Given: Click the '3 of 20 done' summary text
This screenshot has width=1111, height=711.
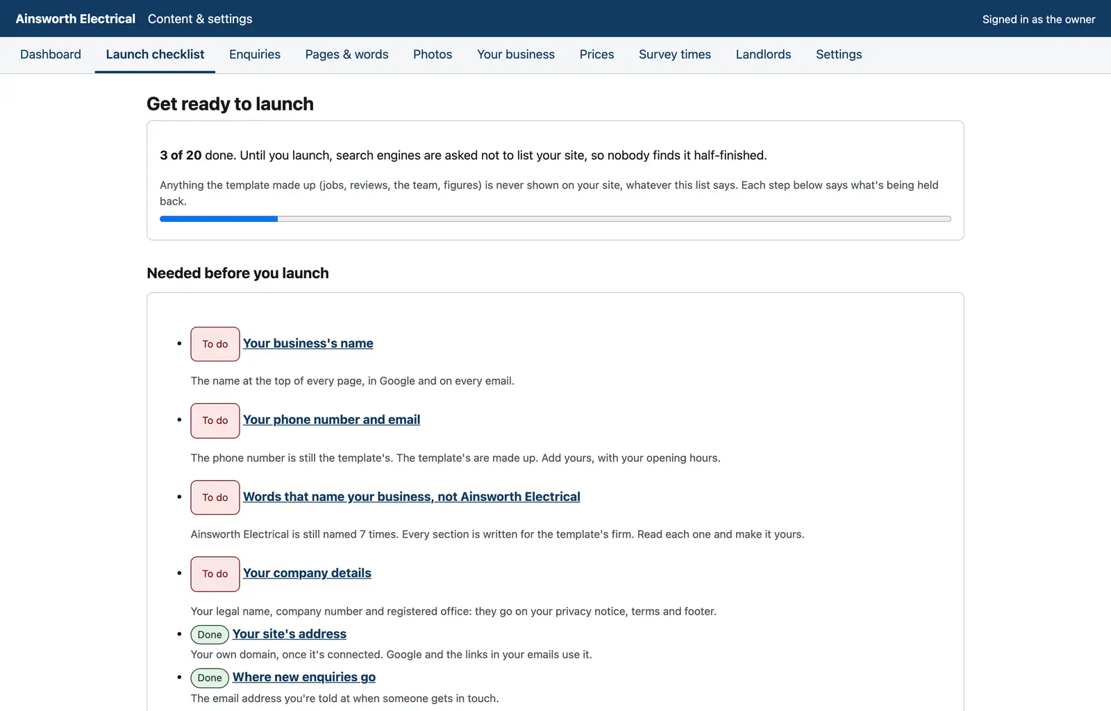Looking at the screenshot, I should coord(464,155).
